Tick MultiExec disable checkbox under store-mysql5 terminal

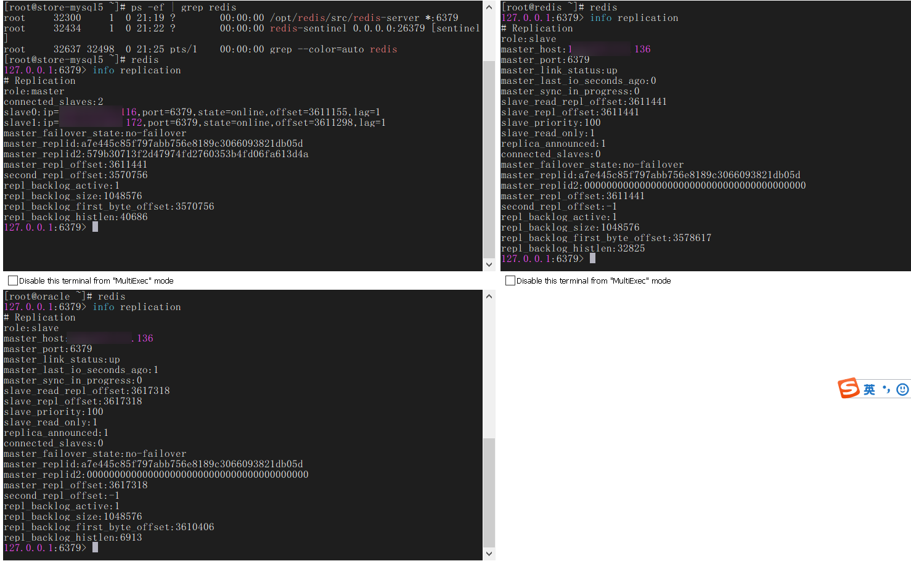(12, 280)
